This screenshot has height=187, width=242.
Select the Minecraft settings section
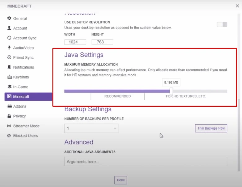point(29,96)
